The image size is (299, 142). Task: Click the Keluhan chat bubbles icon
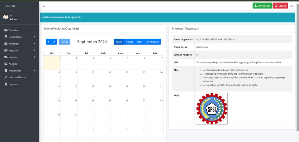6,57
